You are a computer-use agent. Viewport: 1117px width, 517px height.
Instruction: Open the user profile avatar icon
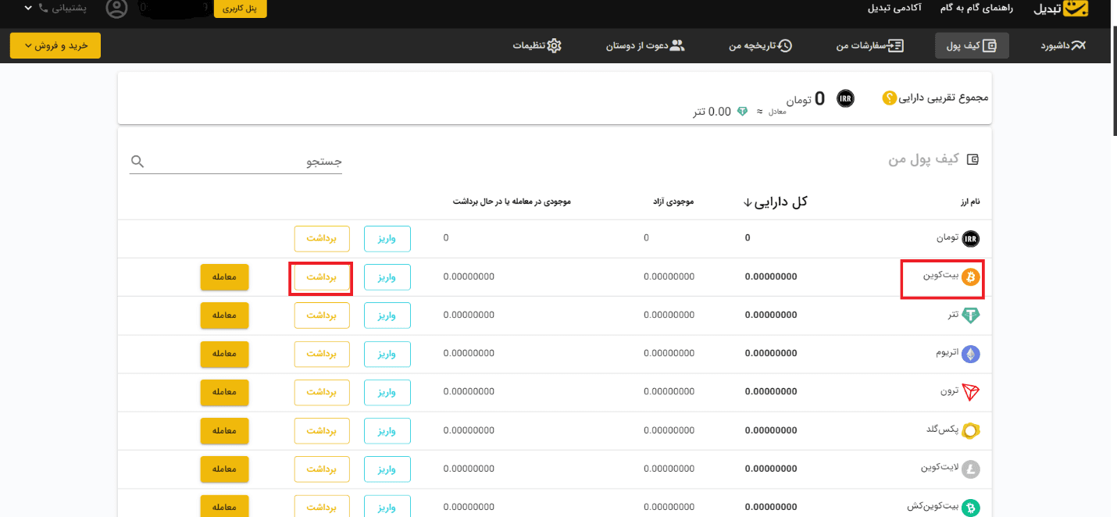pos(116,9)
